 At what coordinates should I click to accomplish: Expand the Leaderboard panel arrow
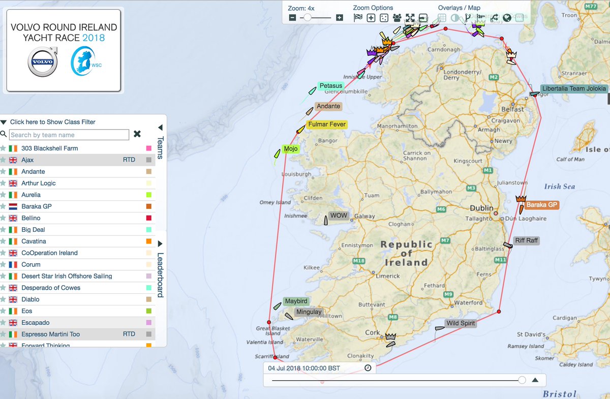pos(160,244)
